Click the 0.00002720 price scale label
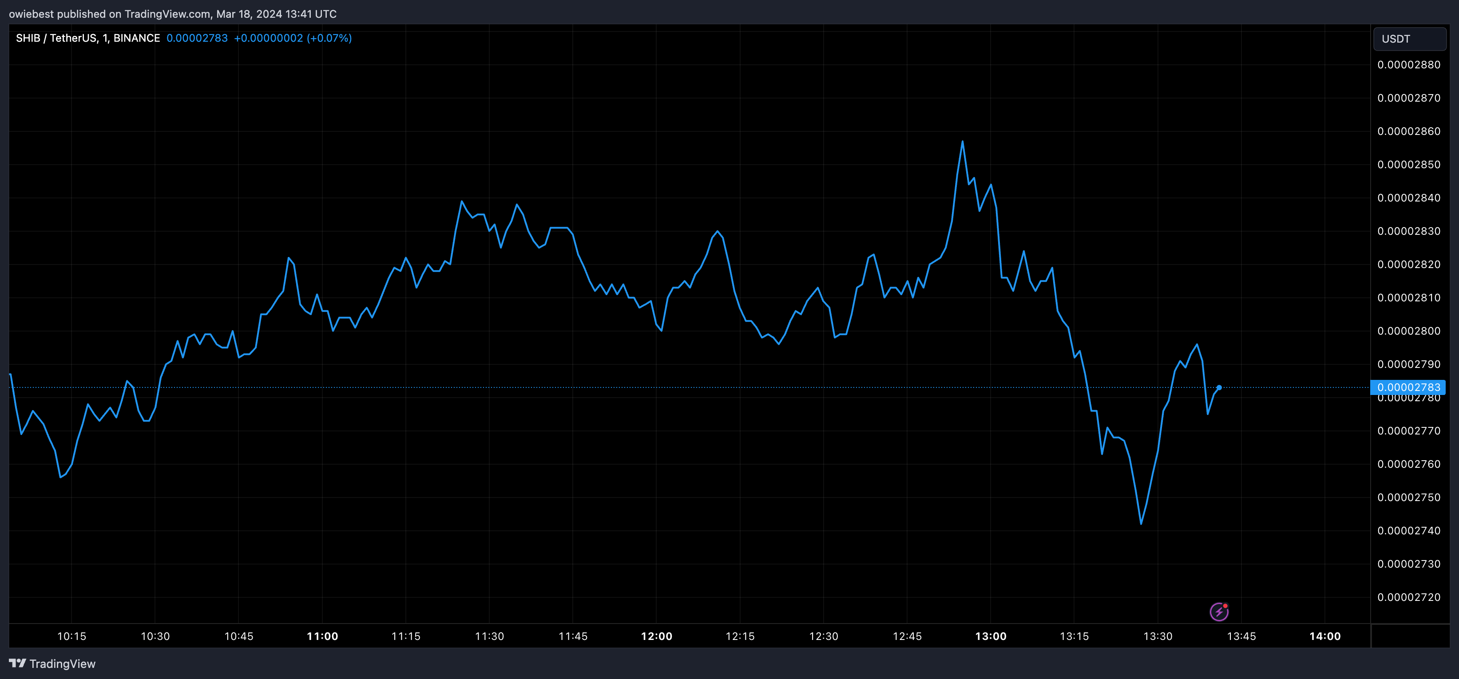Screen dimensions: 1459x679 click(1408, 597)
